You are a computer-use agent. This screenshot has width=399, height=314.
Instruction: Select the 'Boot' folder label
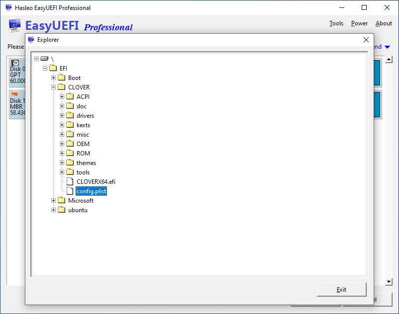[74, 78]
